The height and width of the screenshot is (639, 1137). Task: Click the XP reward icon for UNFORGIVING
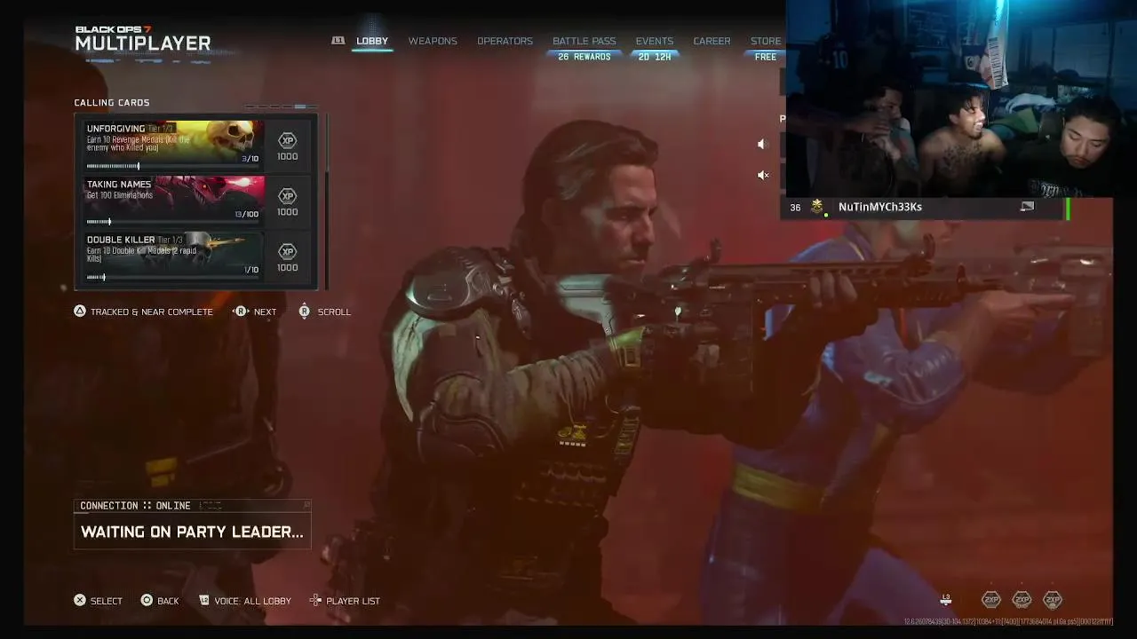pos(287,140)
